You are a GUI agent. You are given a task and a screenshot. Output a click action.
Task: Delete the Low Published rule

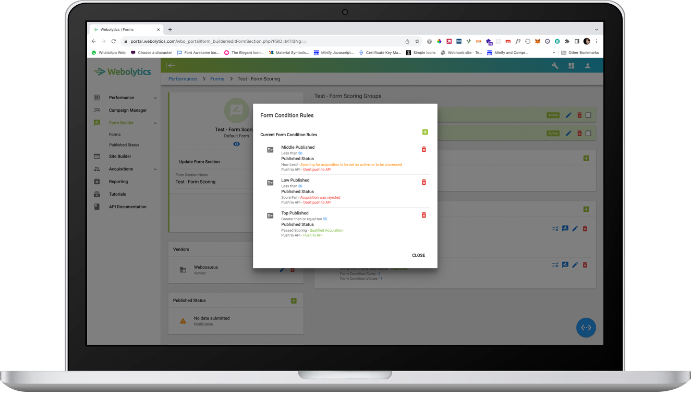(x=424, y=183)
